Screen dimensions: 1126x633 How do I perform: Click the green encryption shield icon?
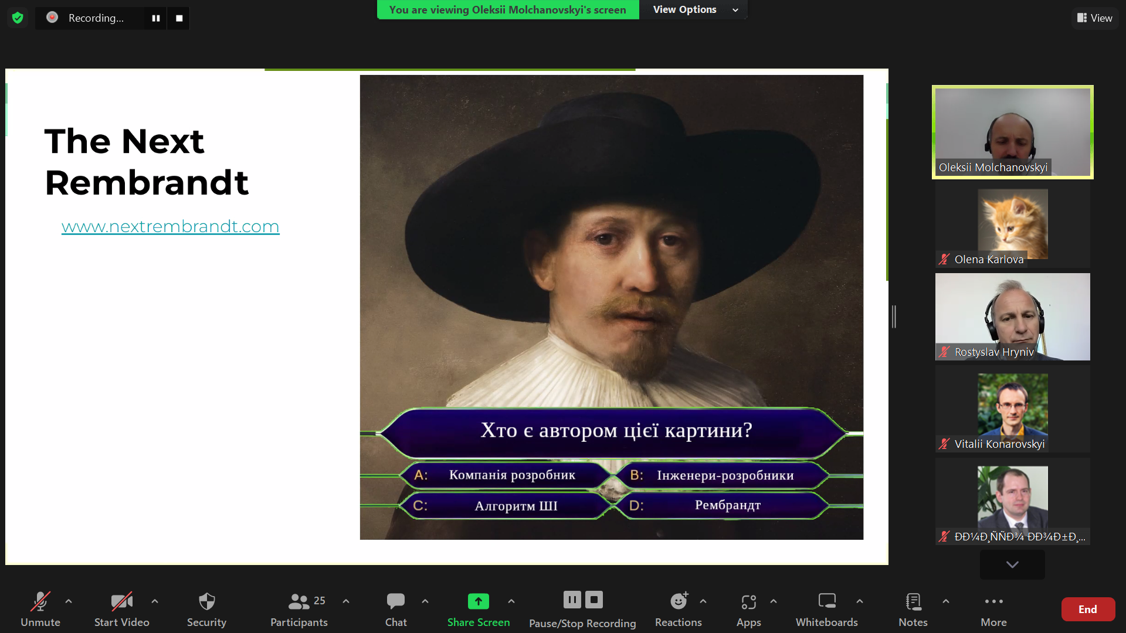click(18, 18)
